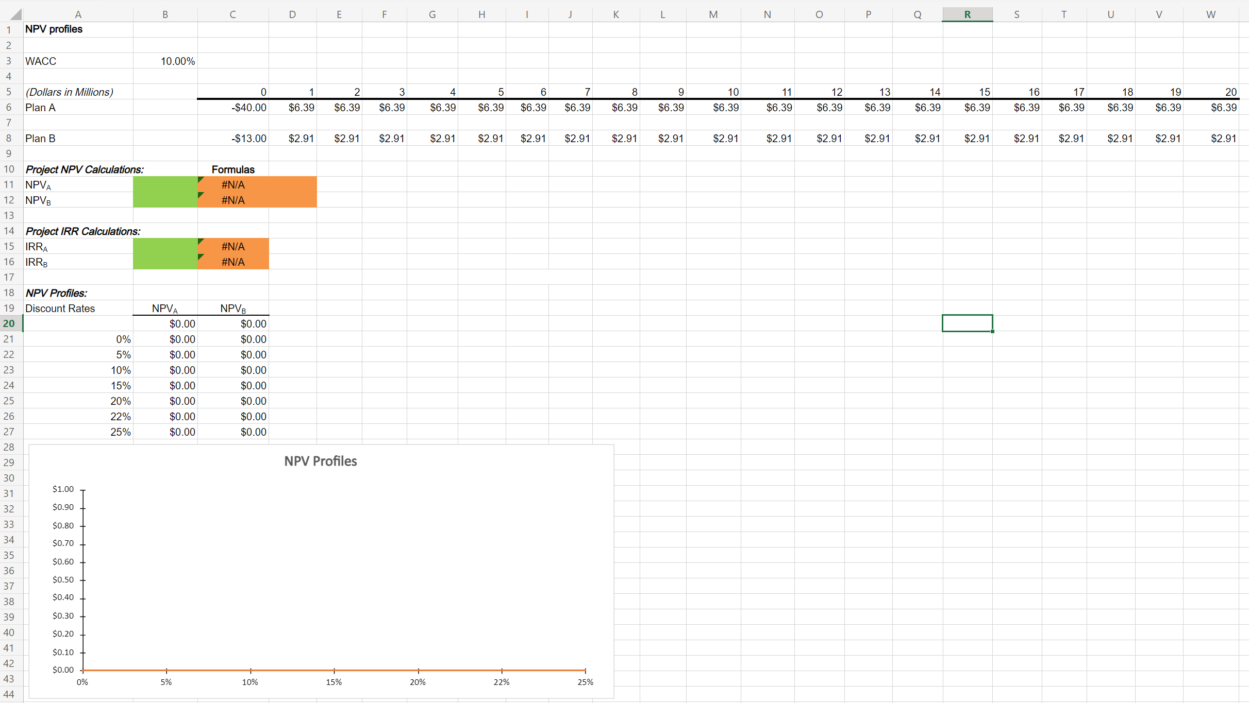Click the NPV Profiles chart title

point(320,461)
